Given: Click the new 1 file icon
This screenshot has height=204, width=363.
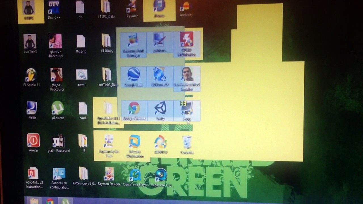Looking at the screenshot, I should [82, 78].
